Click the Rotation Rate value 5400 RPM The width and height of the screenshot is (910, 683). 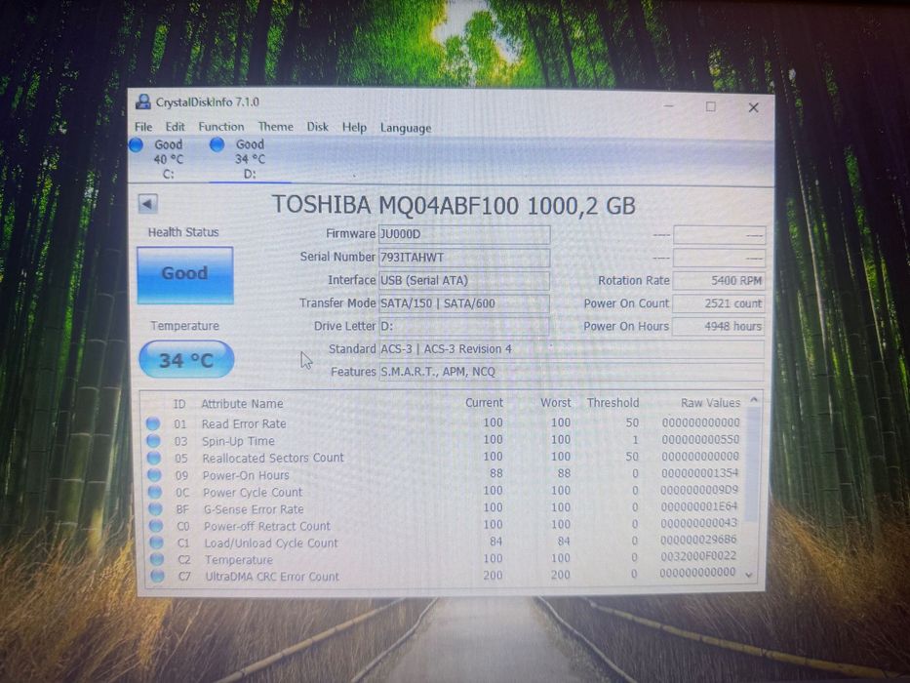(719, 281)
